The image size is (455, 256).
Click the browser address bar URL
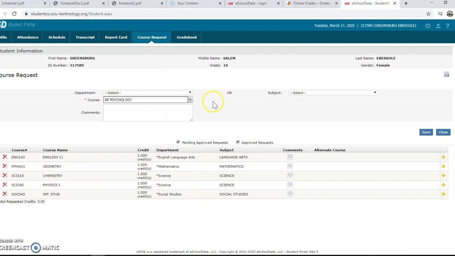pos(71,14)
